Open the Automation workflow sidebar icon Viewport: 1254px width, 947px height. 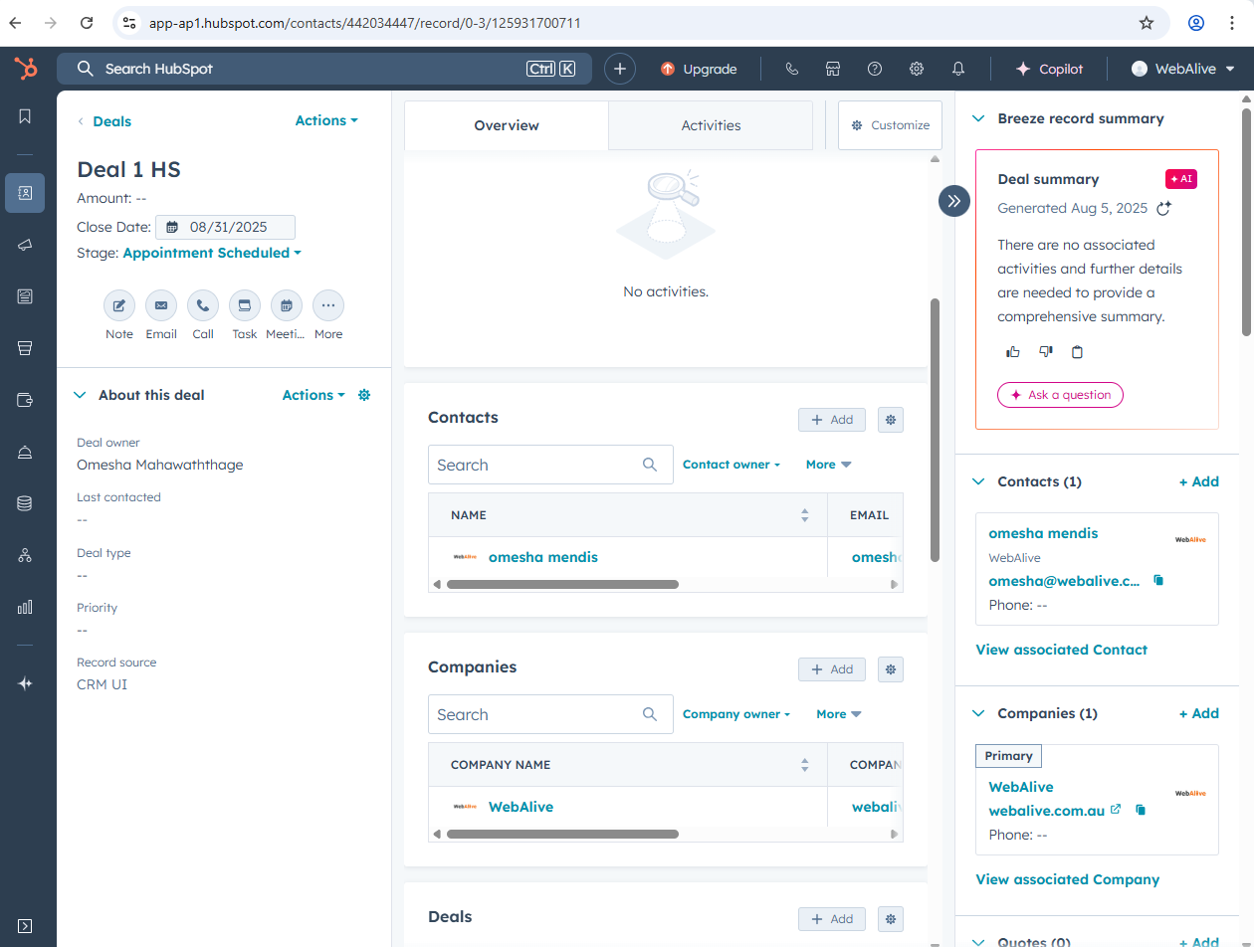(25, 555)
